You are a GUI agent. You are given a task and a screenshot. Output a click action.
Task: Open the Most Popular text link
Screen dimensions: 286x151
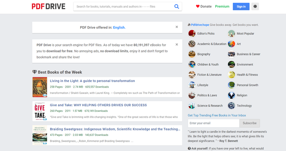click(x=245, y=34)
